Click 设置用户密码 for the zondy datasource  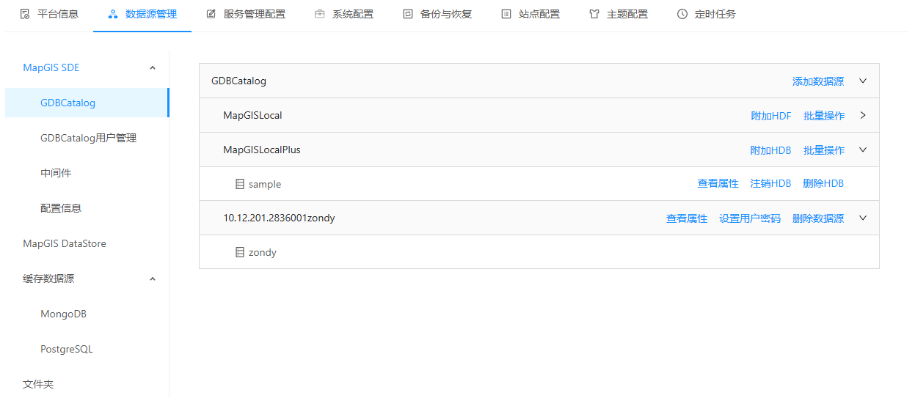click(749, 218)
